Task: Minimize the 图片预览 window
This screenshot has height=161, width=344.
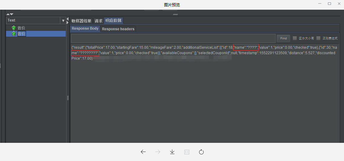Action: (320, 4)
